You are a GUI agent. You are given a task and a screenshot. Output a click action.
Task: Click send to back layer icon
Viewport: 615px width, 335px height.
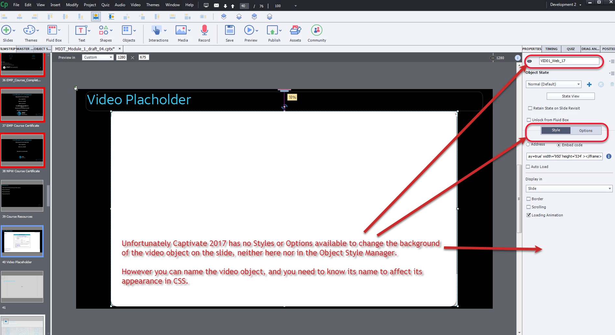coord(270,17)
